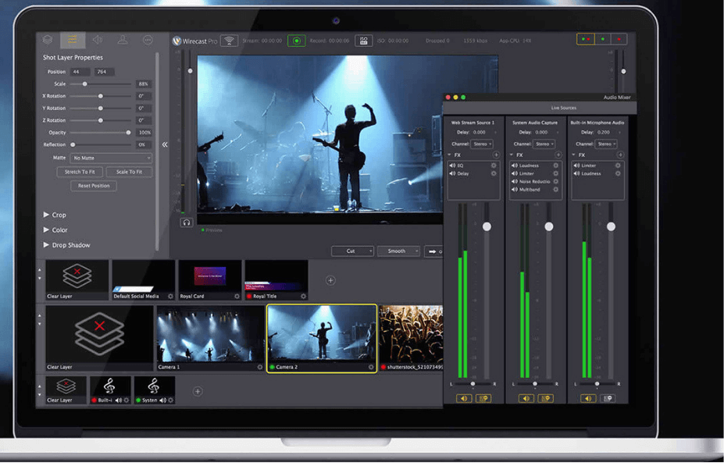Open the Cut transition dropdown
Image resolution: width=724 pixels, height=463 pixels.
pos(352,251)
